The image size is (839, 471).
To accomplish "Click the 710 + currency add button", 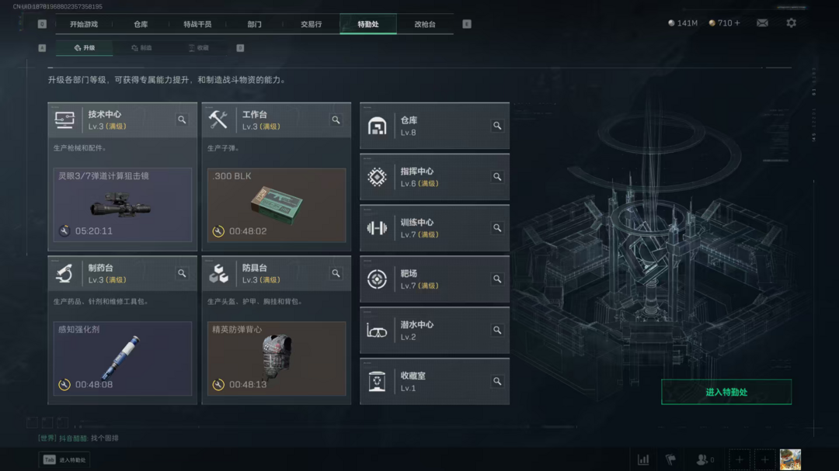I will click(x=736, y=23).
